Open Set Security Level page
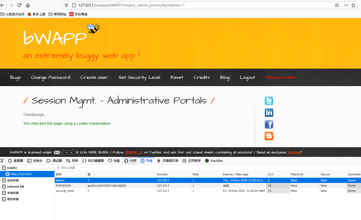 (139, 78)
